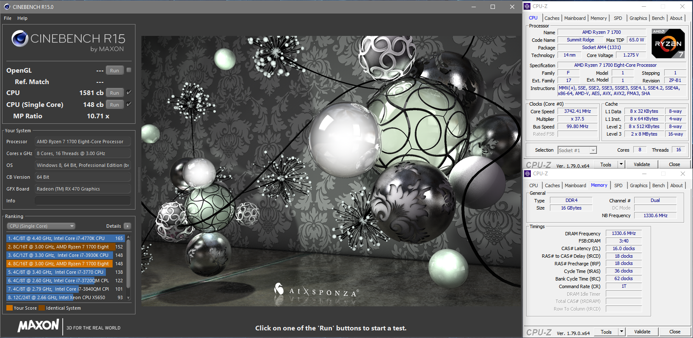Toggle the CPU test checkmark

tap(129, 92)
